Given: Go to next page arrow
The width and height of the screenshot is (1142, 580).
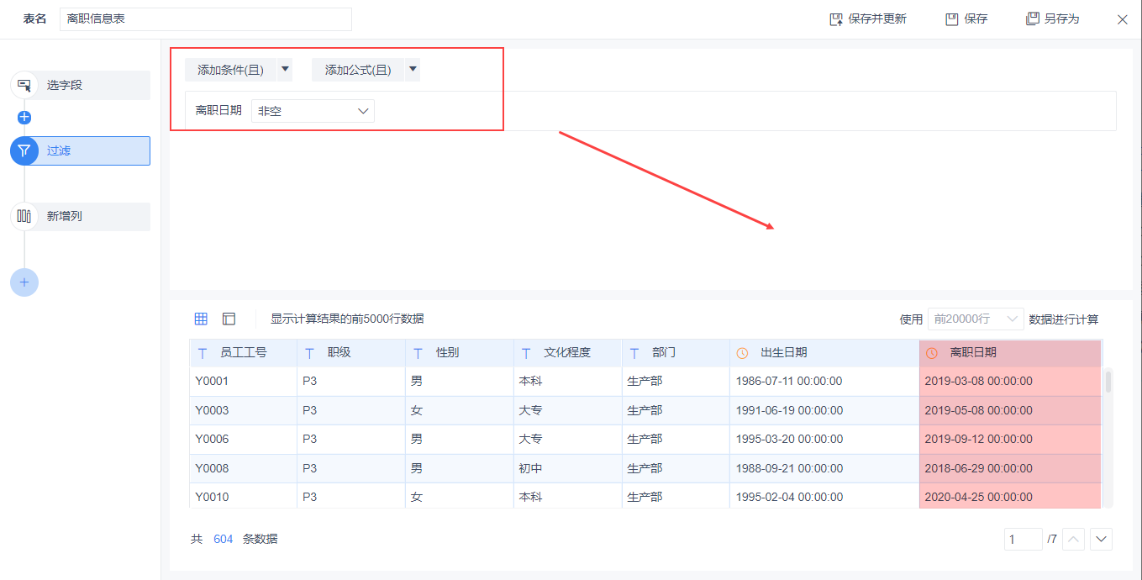Looking at the screenshot, I should pyautogui.click(x=1101, y=539).
